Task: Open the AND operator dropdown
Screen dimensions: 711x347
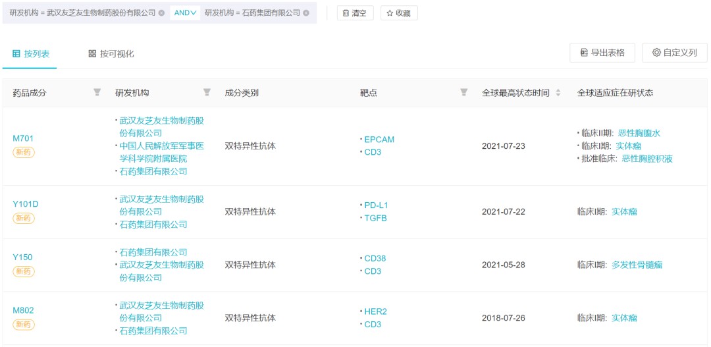Action: click(x=185, y=13)
